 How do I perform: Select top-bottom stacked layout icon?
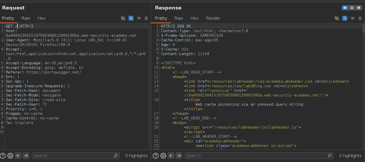352,8
